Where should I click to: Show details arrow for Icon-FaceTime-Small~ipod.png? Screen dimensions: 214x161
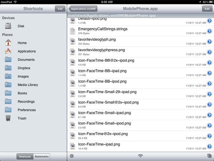click(209, 125)
